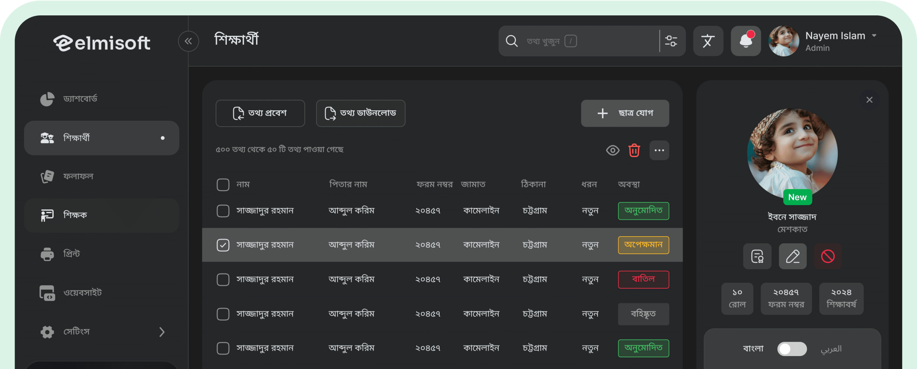
Task: Check the বাতিল row checkbox
Action: pyautogui.click(x=223, y=280)
